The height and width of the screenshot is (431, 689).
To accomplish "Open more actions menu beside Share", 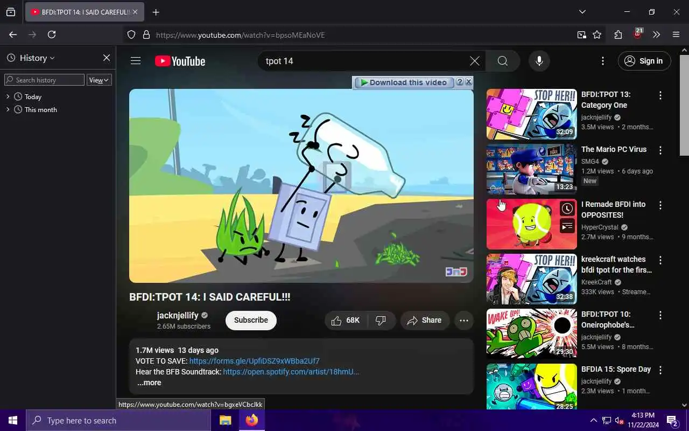I will click(x=464, y=321).
